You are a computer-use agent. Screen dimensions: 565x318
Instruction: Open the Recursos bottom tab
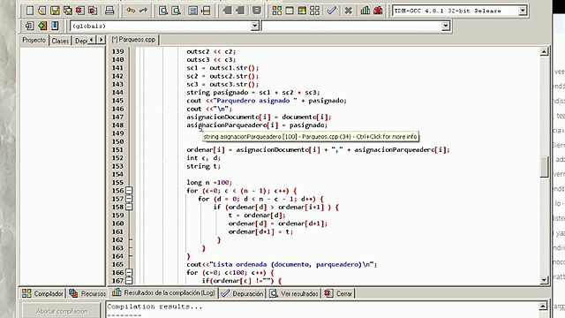(x=87, y=293)
